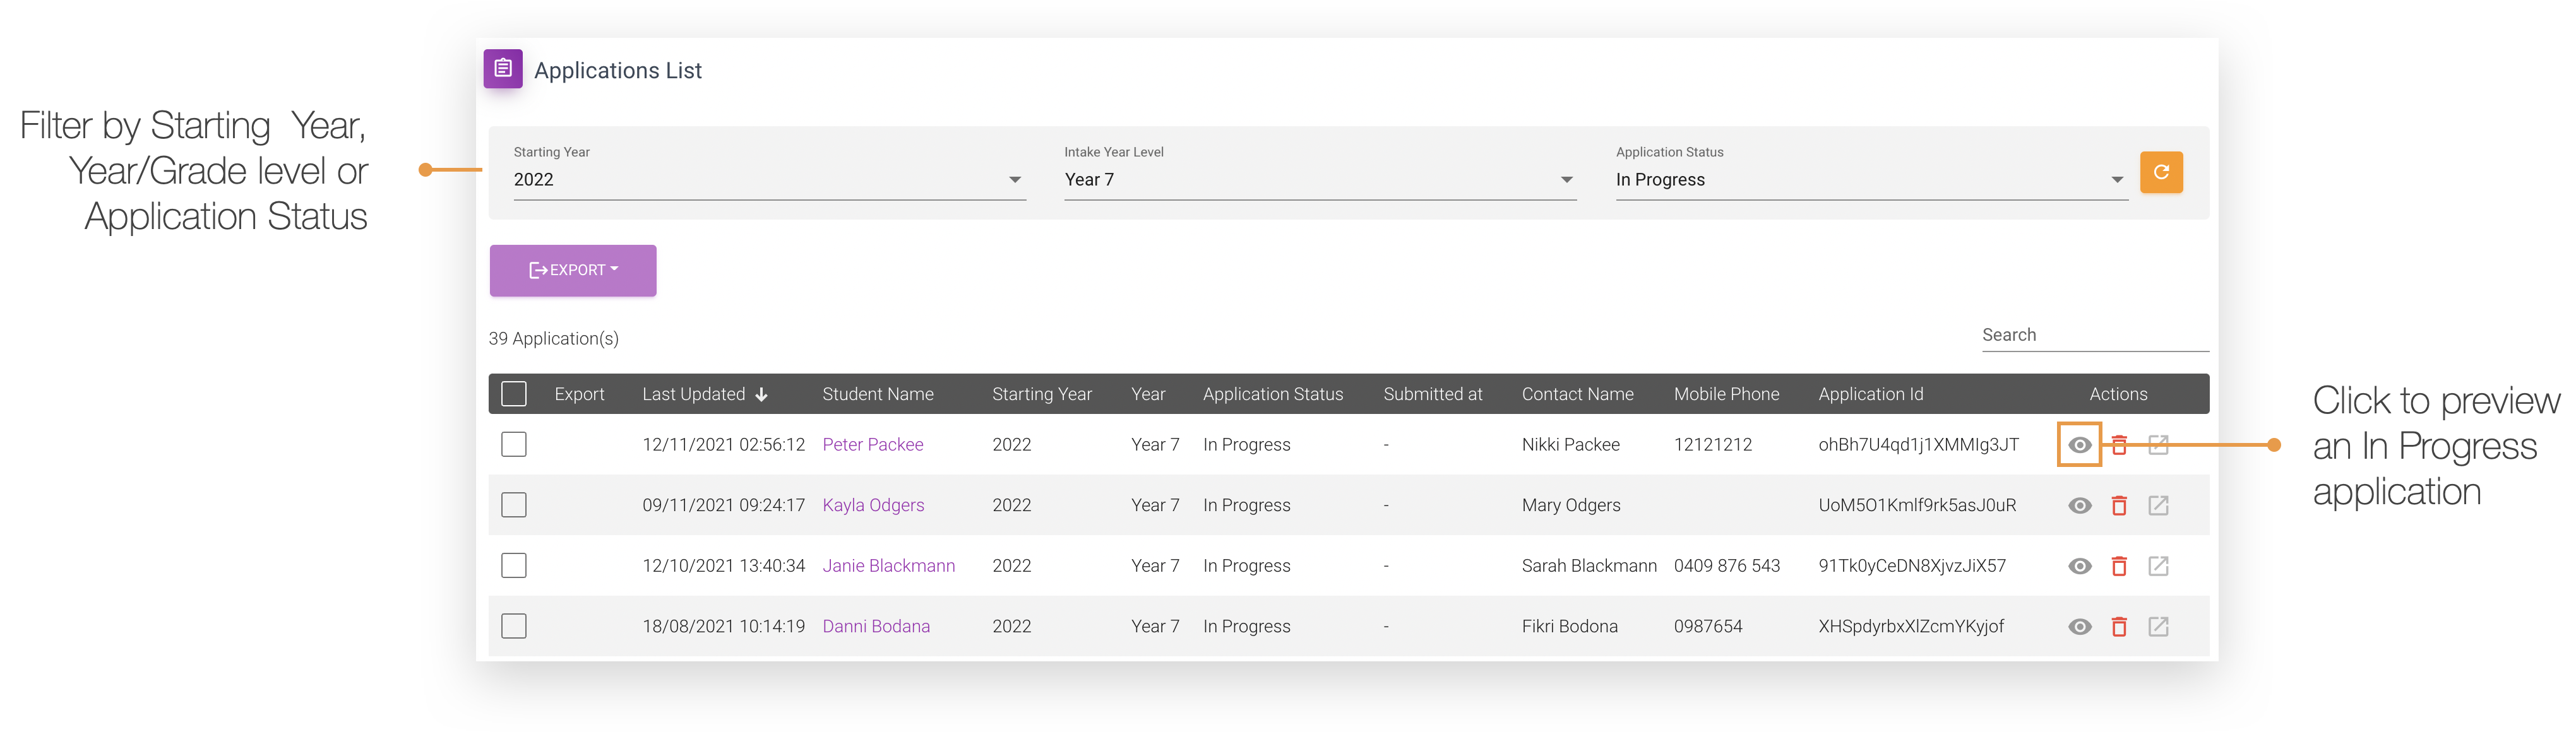2576x732 pixels.
Task: Open Peter Packee's application in new window icon
Action: (x=2158, y=445)
